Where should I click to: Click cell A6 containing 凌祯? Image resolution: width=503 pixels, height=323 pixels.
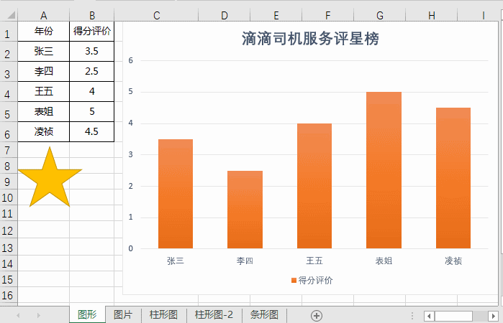point(44,131)
